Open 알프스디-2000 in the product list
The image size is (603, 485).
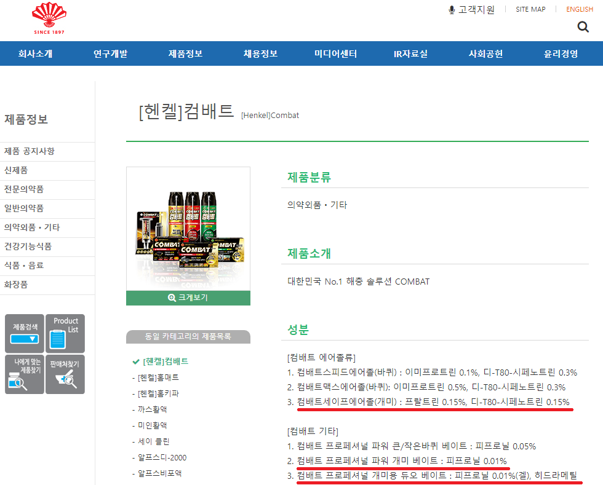tap(162, 457)
